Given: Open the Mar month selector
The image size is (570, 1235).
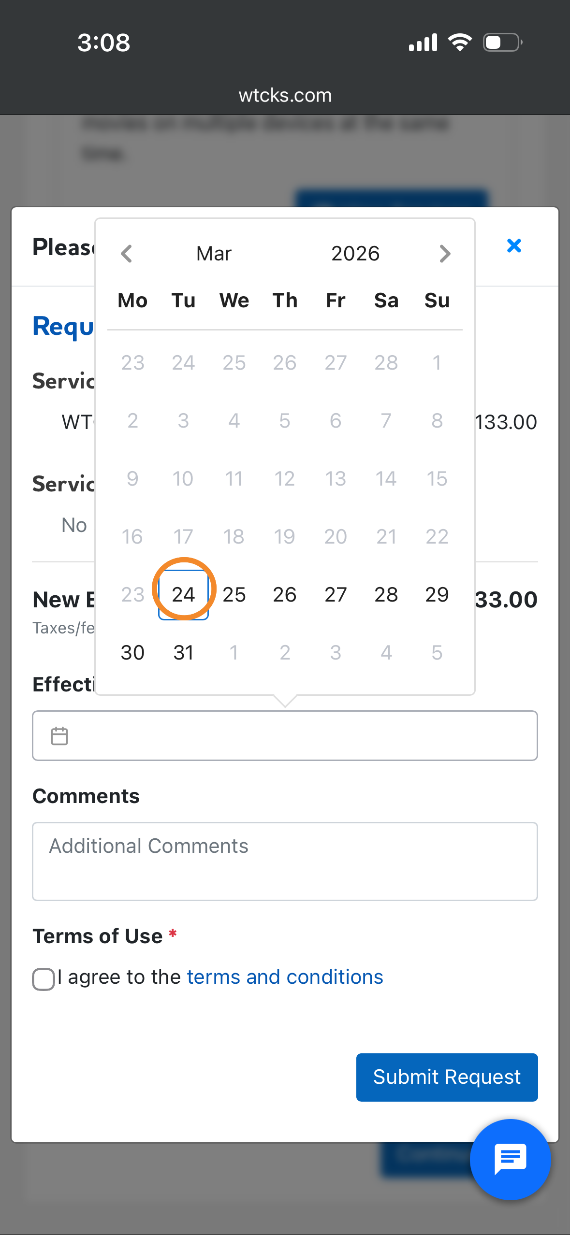Looking at the screenshot, I should click(214, 254).
